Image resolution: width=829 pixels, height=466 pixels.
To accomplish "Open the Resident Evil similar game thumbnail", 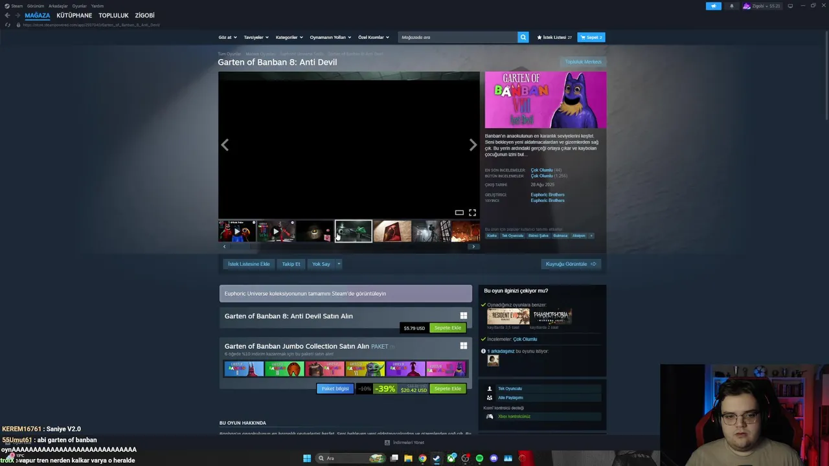I will point(508,316).
